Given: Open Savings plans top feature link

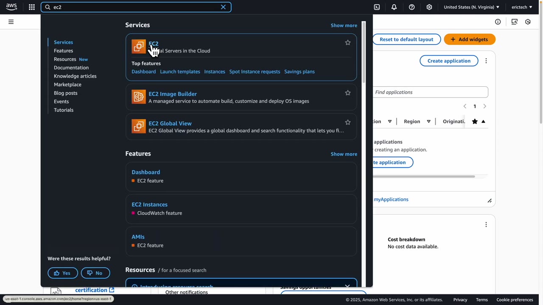Looking at the screenshot, I should coord(299,72).
